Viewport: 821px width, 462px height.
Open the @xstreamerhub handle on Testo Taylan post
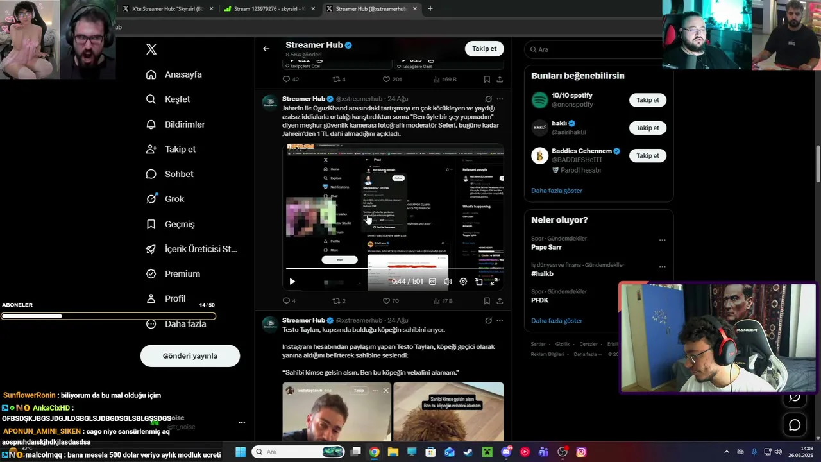359,320
